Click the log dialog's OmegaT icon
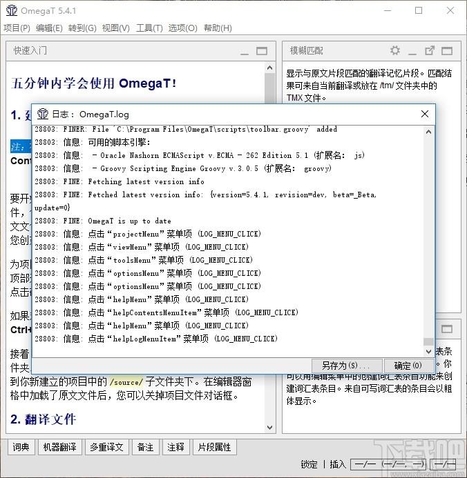Image resolution: width=467 pixels, height=478 pixels. (43, 114)
